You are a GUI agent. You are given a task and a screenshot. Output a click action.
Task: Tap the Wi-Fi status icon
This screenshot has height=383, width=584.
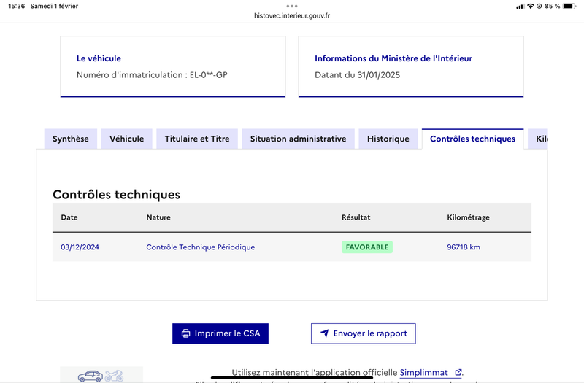point(531,6)
